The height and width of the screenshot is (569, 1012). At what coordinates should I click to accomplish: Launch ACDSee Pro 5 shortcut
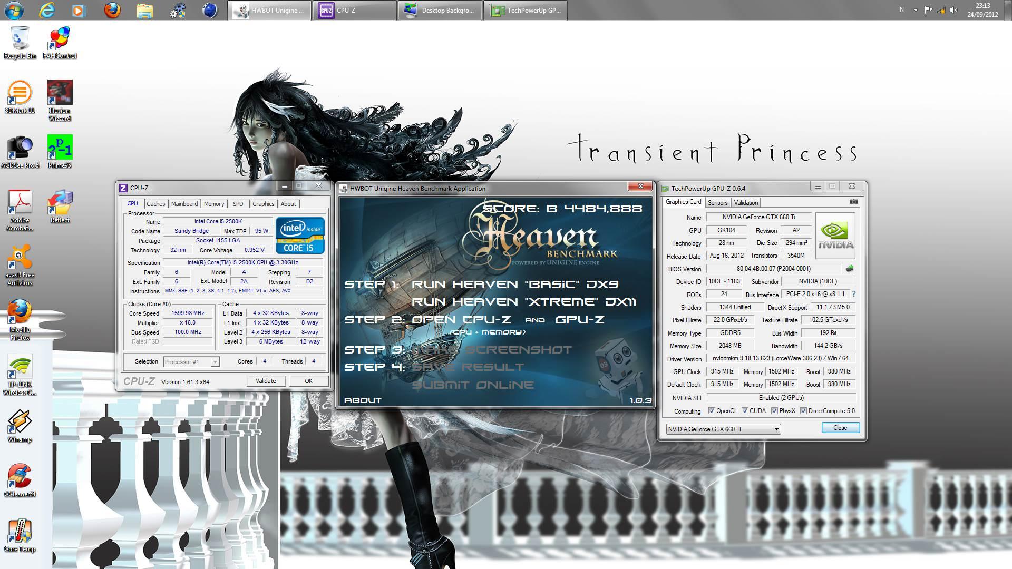pyautogui.click(x=20, y=152)
